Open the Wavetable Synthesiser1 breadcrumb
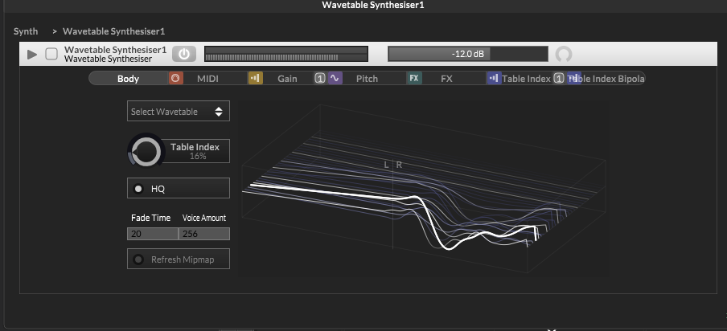 pyautogui.click(x=113, y=31)
